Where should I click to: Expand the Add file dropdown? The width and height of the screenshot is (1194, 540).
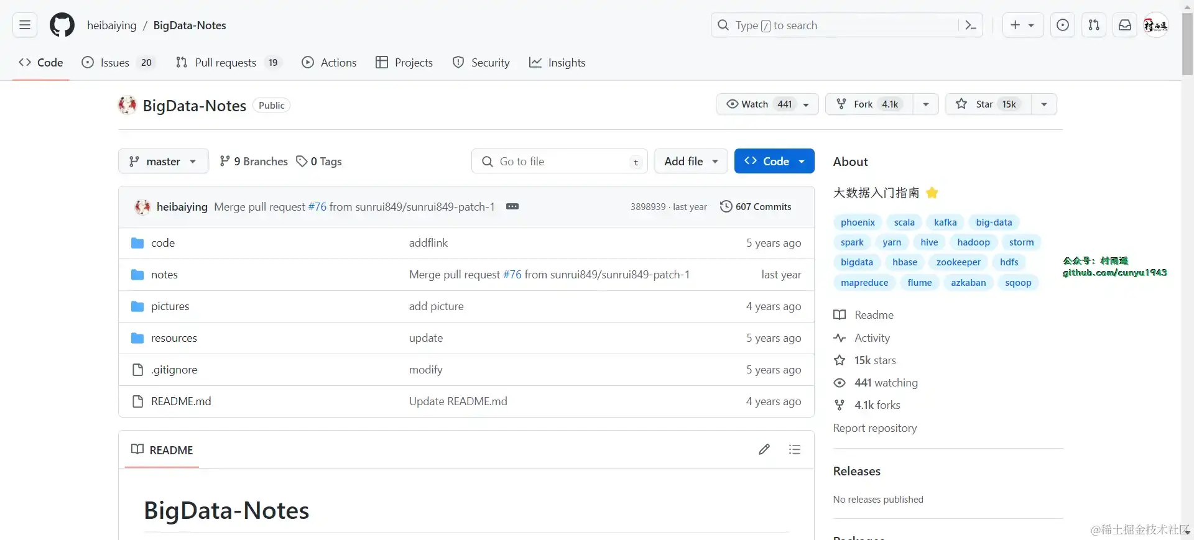pos(691,162)
